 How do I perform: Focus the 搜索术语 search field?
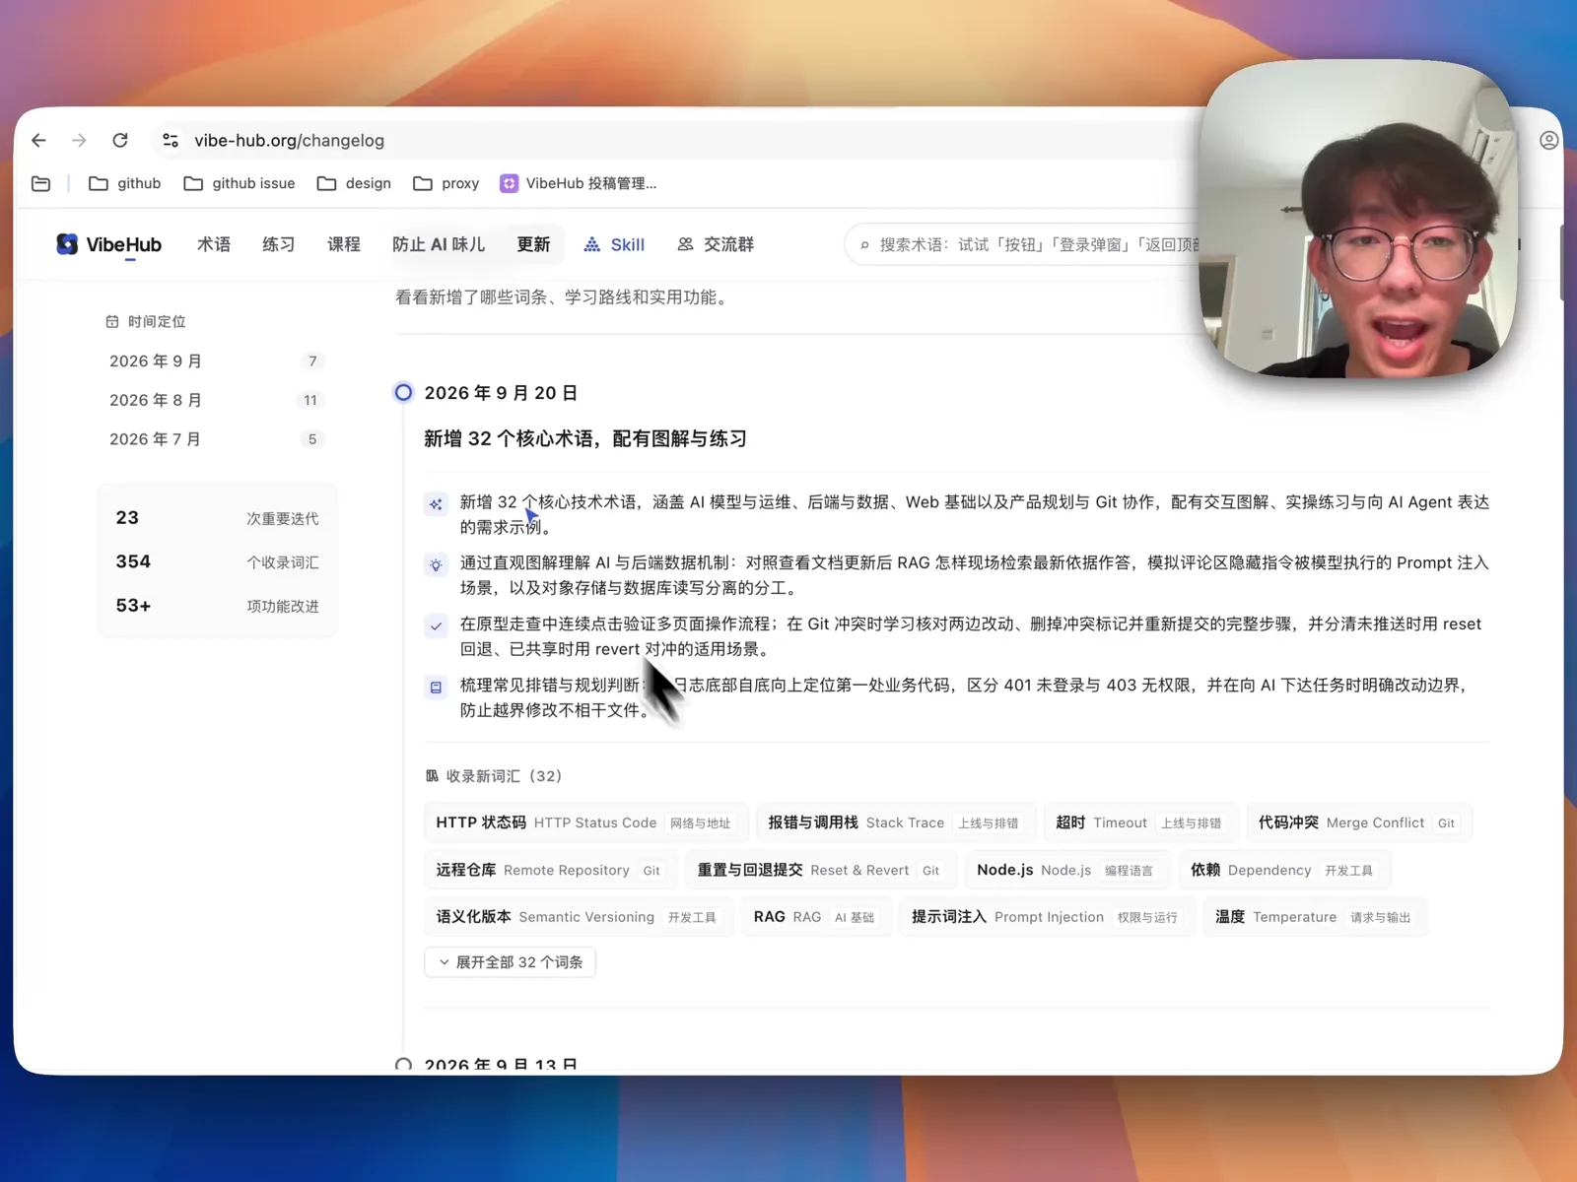click(x=1025, y=245)
